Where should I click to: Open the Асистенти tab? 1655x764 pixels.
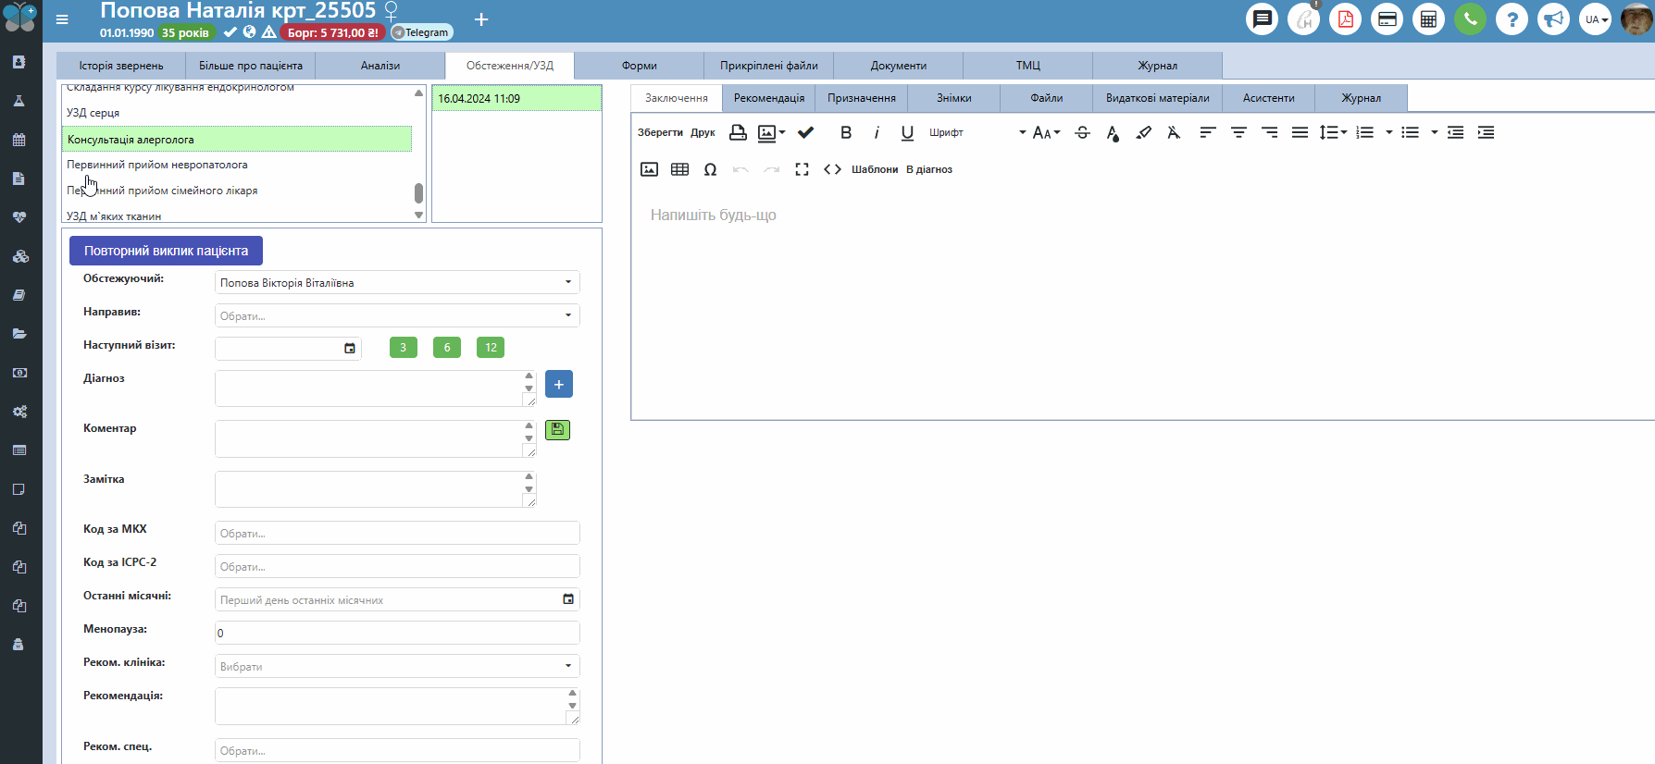pyautogui.click(x=1269, y=98)
